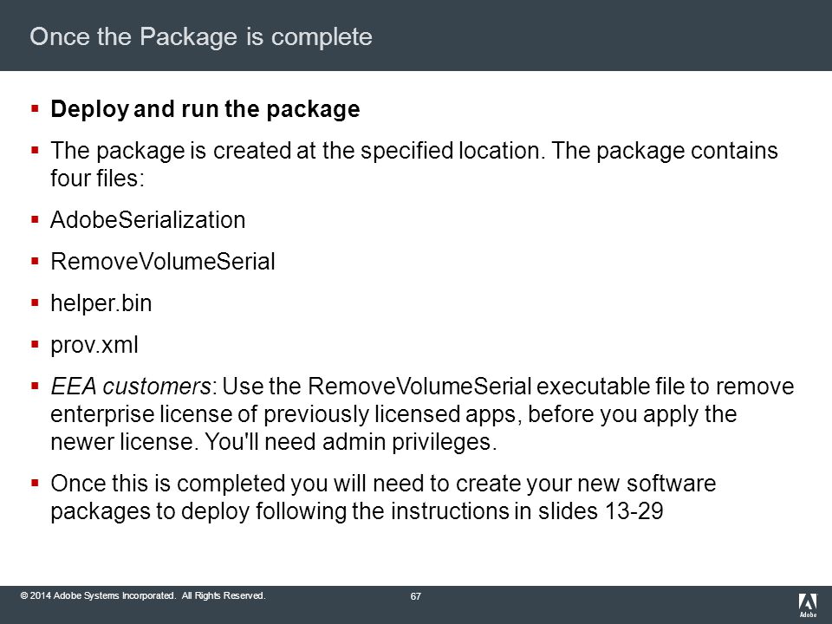Click the 'You'll need admin privileges' sentence
This screenshot has width=832, height=624.
351,441
